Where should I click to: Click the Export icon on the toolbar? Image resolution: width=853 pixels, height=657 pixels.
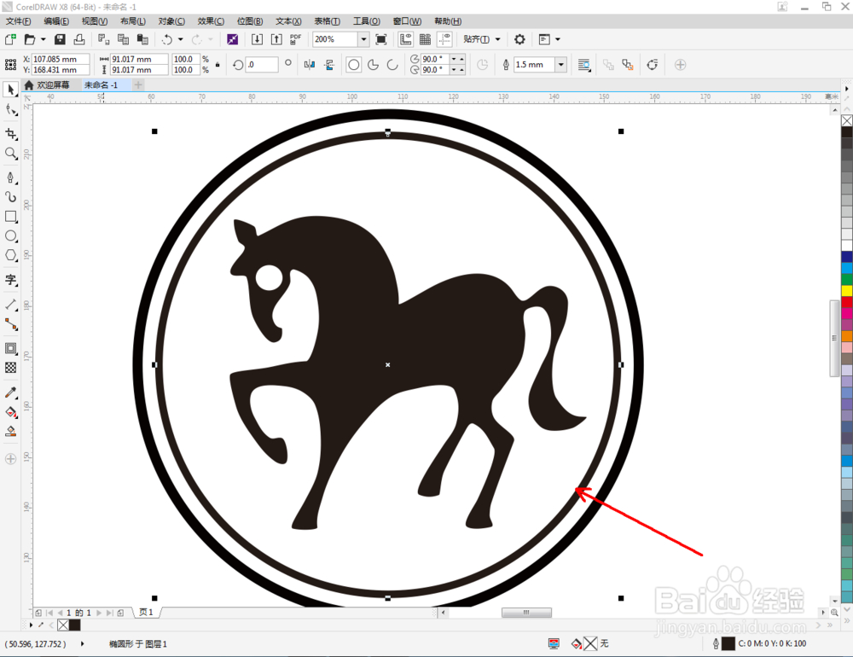[276, 39]
